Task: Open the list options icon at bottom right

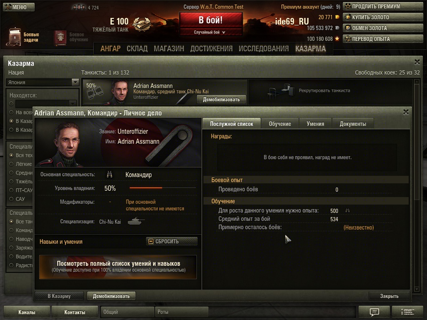Action: click(407, 312)
